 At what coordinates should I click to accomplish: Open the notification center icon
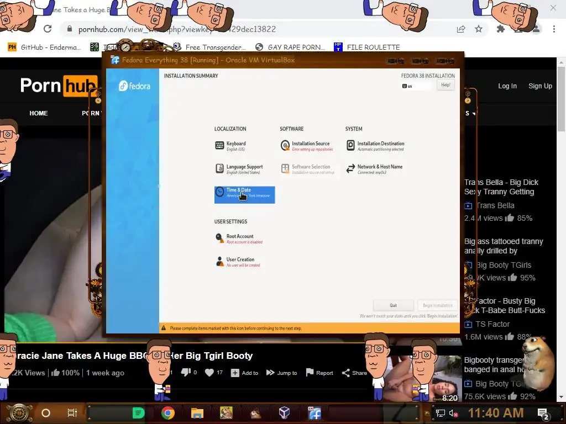coord(544,414)
